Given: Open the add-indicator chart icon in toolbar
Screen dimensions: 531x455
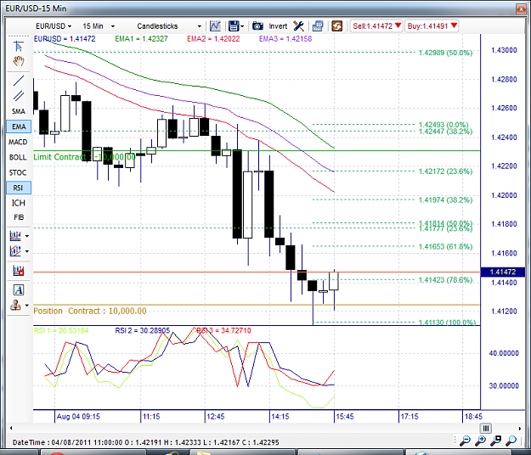Looking at the screenshot, I should [x=216, y=26].
